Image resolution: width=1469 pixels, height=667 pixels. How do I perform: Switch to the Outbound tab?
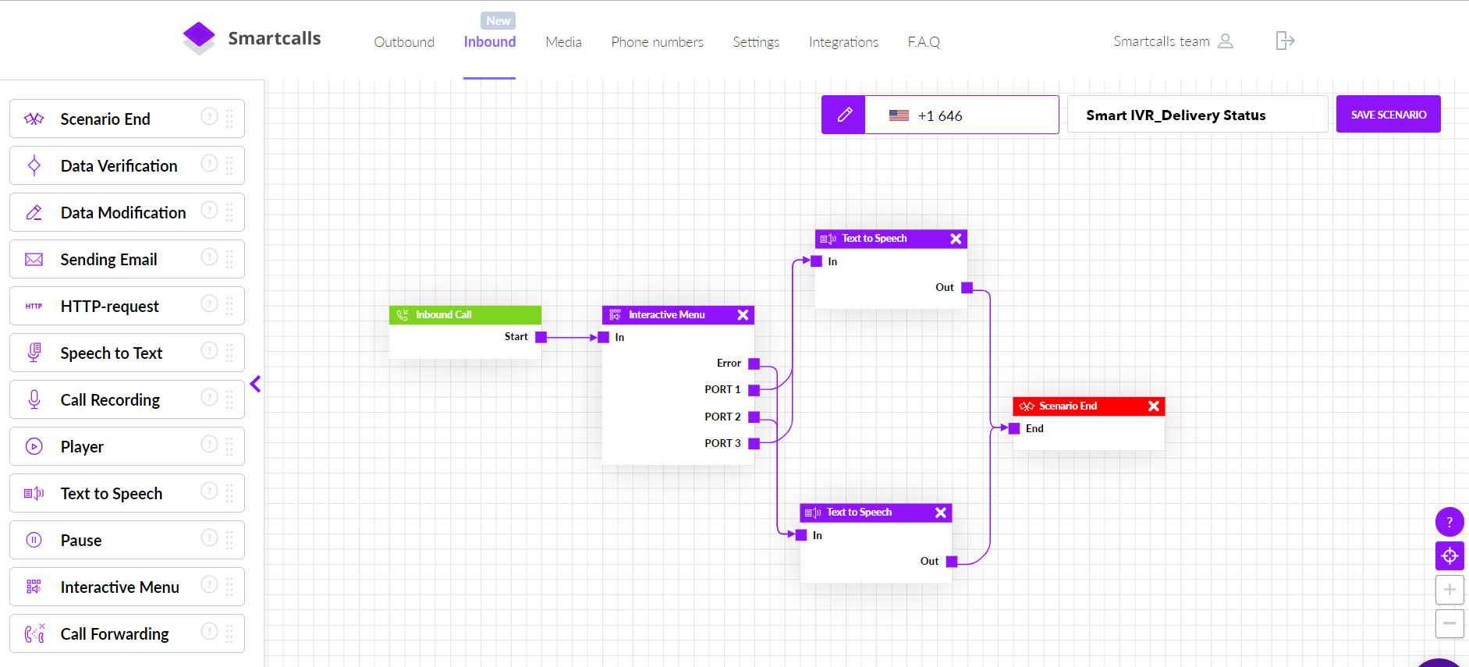(x=404, y=42)
